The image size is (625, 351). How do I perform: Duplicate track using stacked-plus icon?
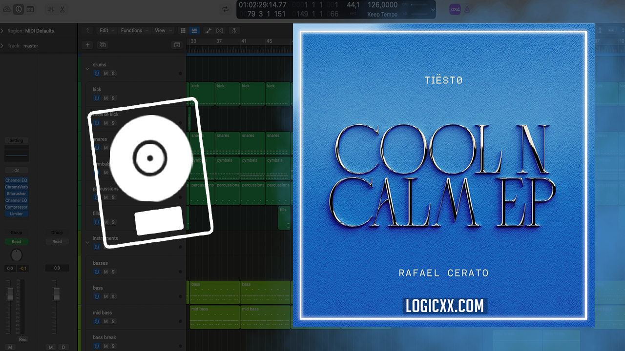103,45
